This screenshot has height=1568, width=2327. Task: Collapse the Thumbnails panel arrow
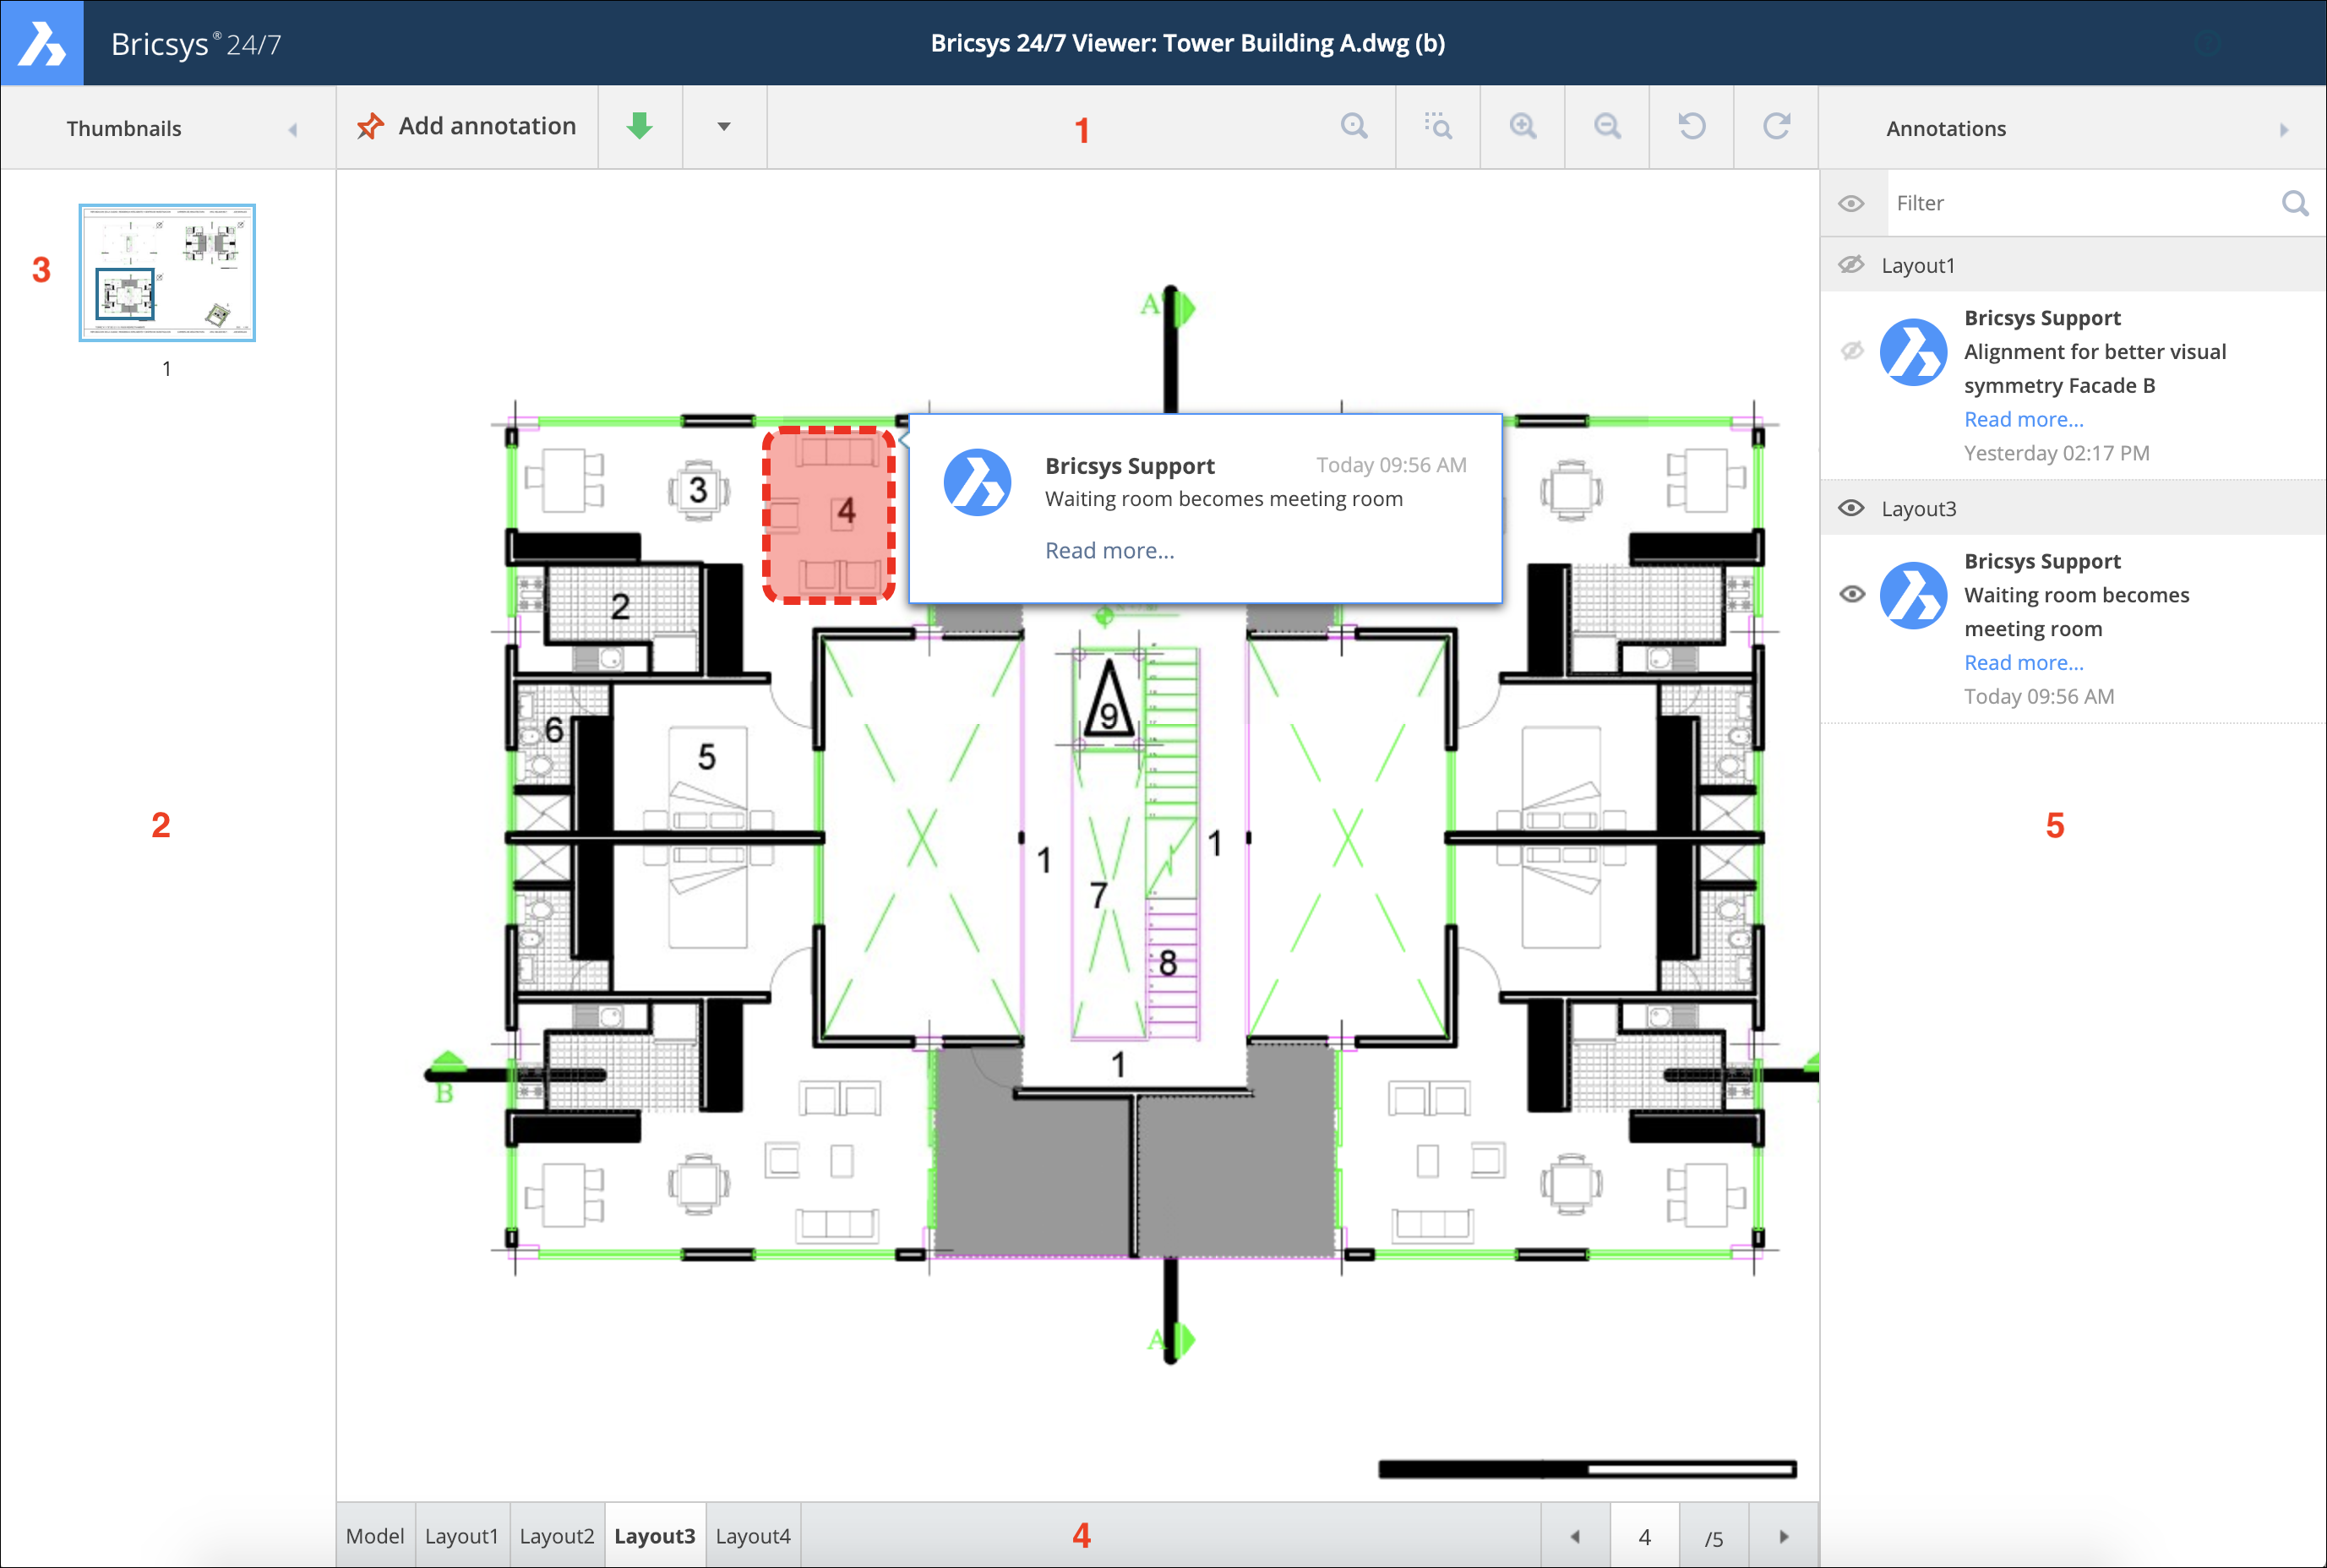pos(293,129)
